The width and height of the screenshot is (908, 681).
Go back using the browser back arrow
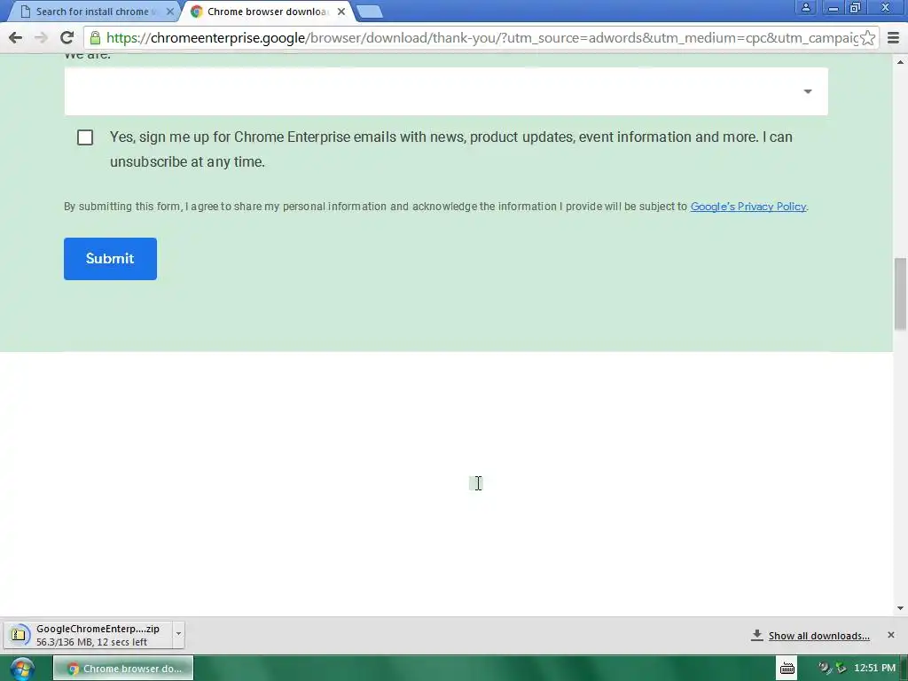click(x=16, y=38)
